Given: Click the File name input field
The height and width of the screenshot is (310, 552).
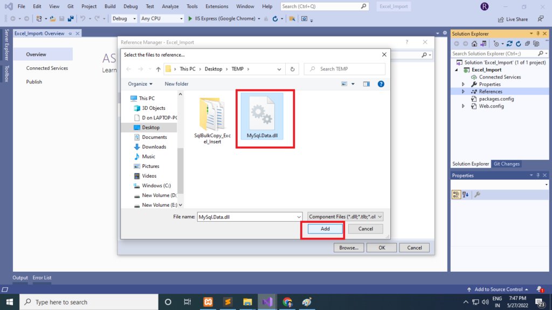Looking at the screenshot, I should 246,217.
